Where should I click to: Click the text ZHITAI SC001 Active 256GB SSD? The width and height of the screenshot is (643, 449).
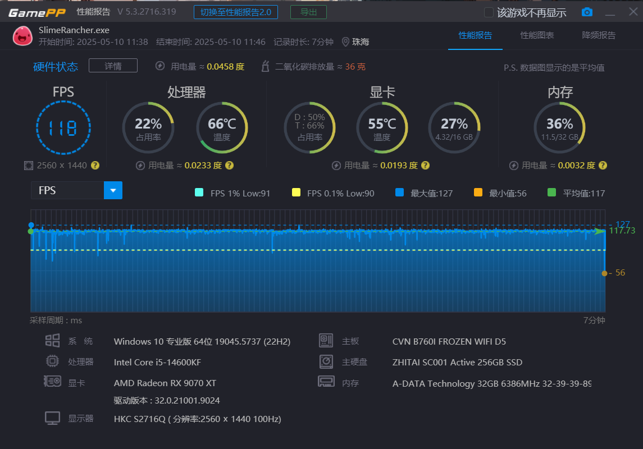[x=457, y=362]
